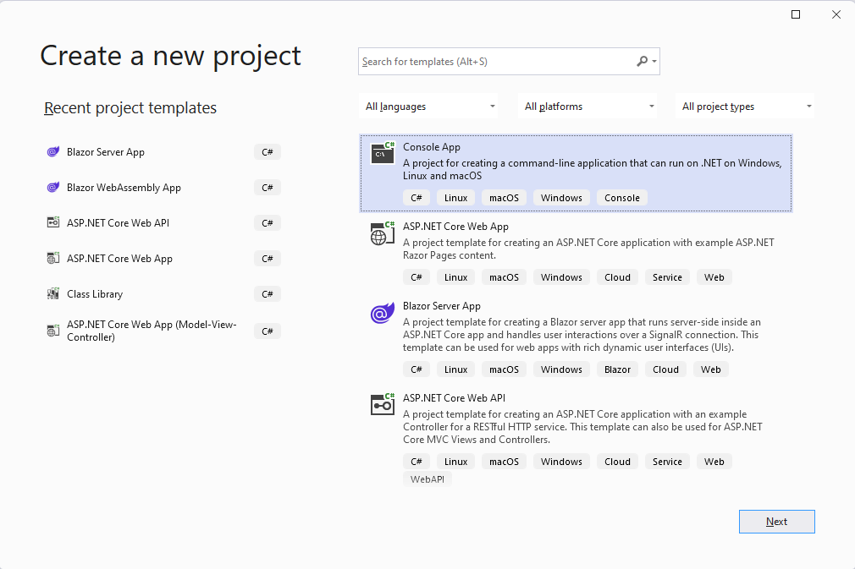This screenshot has width=855, height=569.
Task: Click the Cloud tag under Blazor Server App
Action: coord(665,369)
